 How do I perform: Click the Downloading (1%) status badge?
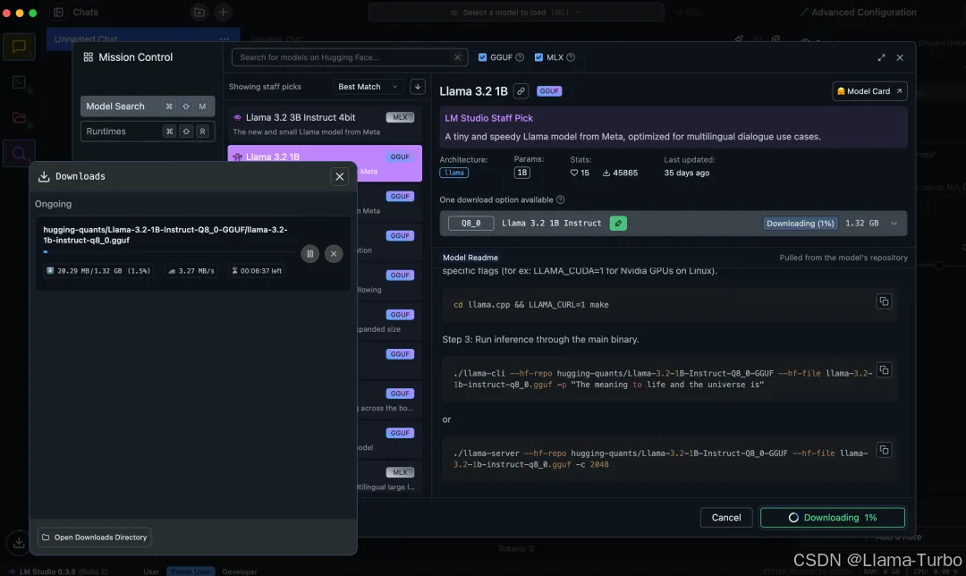tap(800, 223)
